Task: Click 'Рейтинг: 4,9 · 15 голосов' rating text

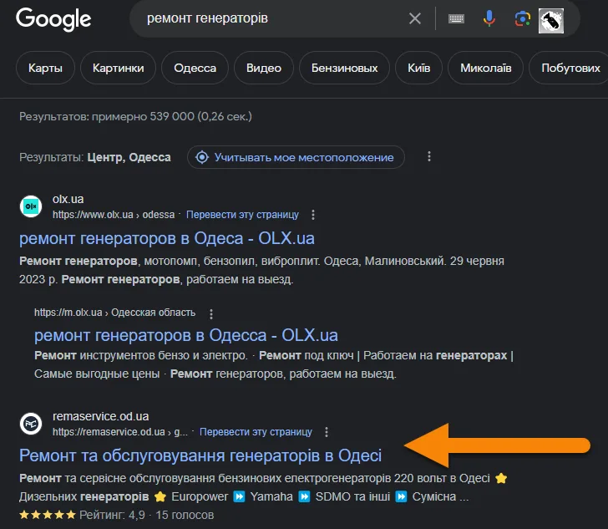Action: click(x=147, y=515)
